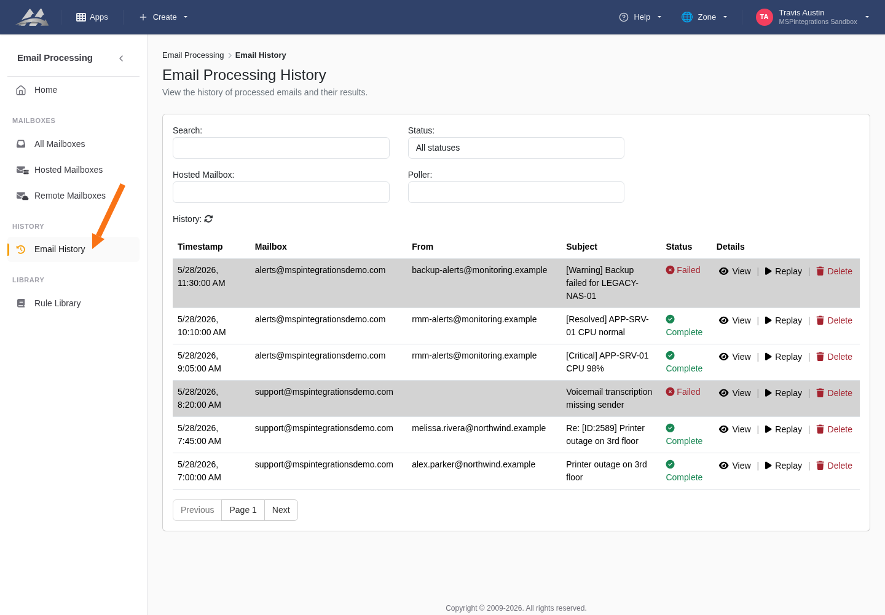The width and height of the screenshot is (885, 615).
Task: Click the Status column header
Action: coord(678,247)
